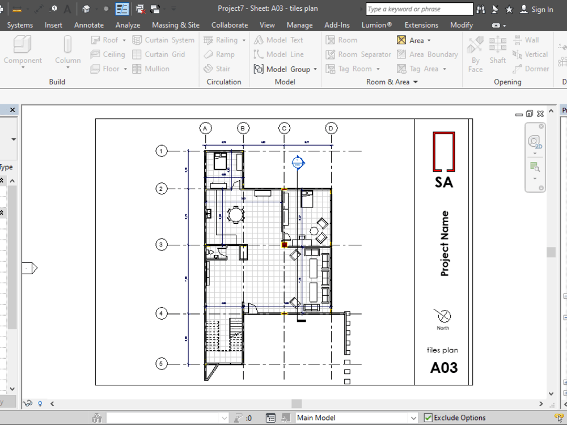This screenshot has width=567, height=425.
Task: Switch to the Annotate tab
Action: click(x=89, y=25)
